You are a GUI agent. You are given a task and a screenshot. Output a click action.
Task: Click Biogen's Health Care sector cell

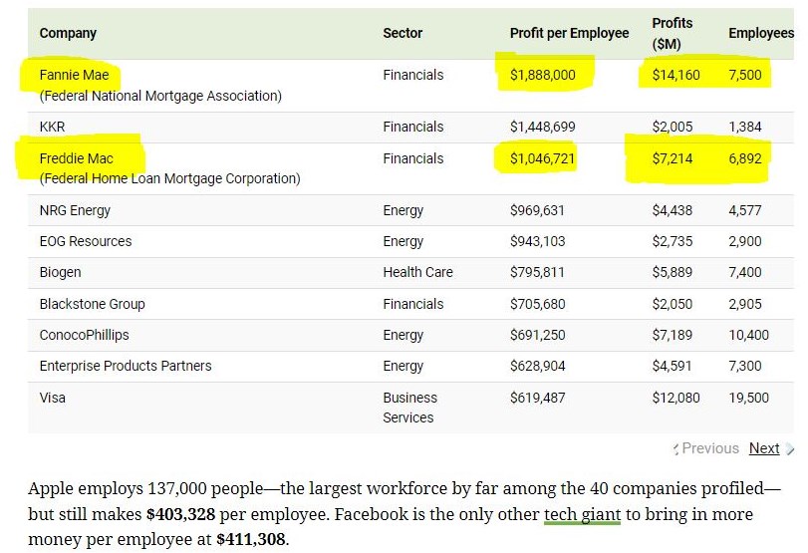[417, 272]
